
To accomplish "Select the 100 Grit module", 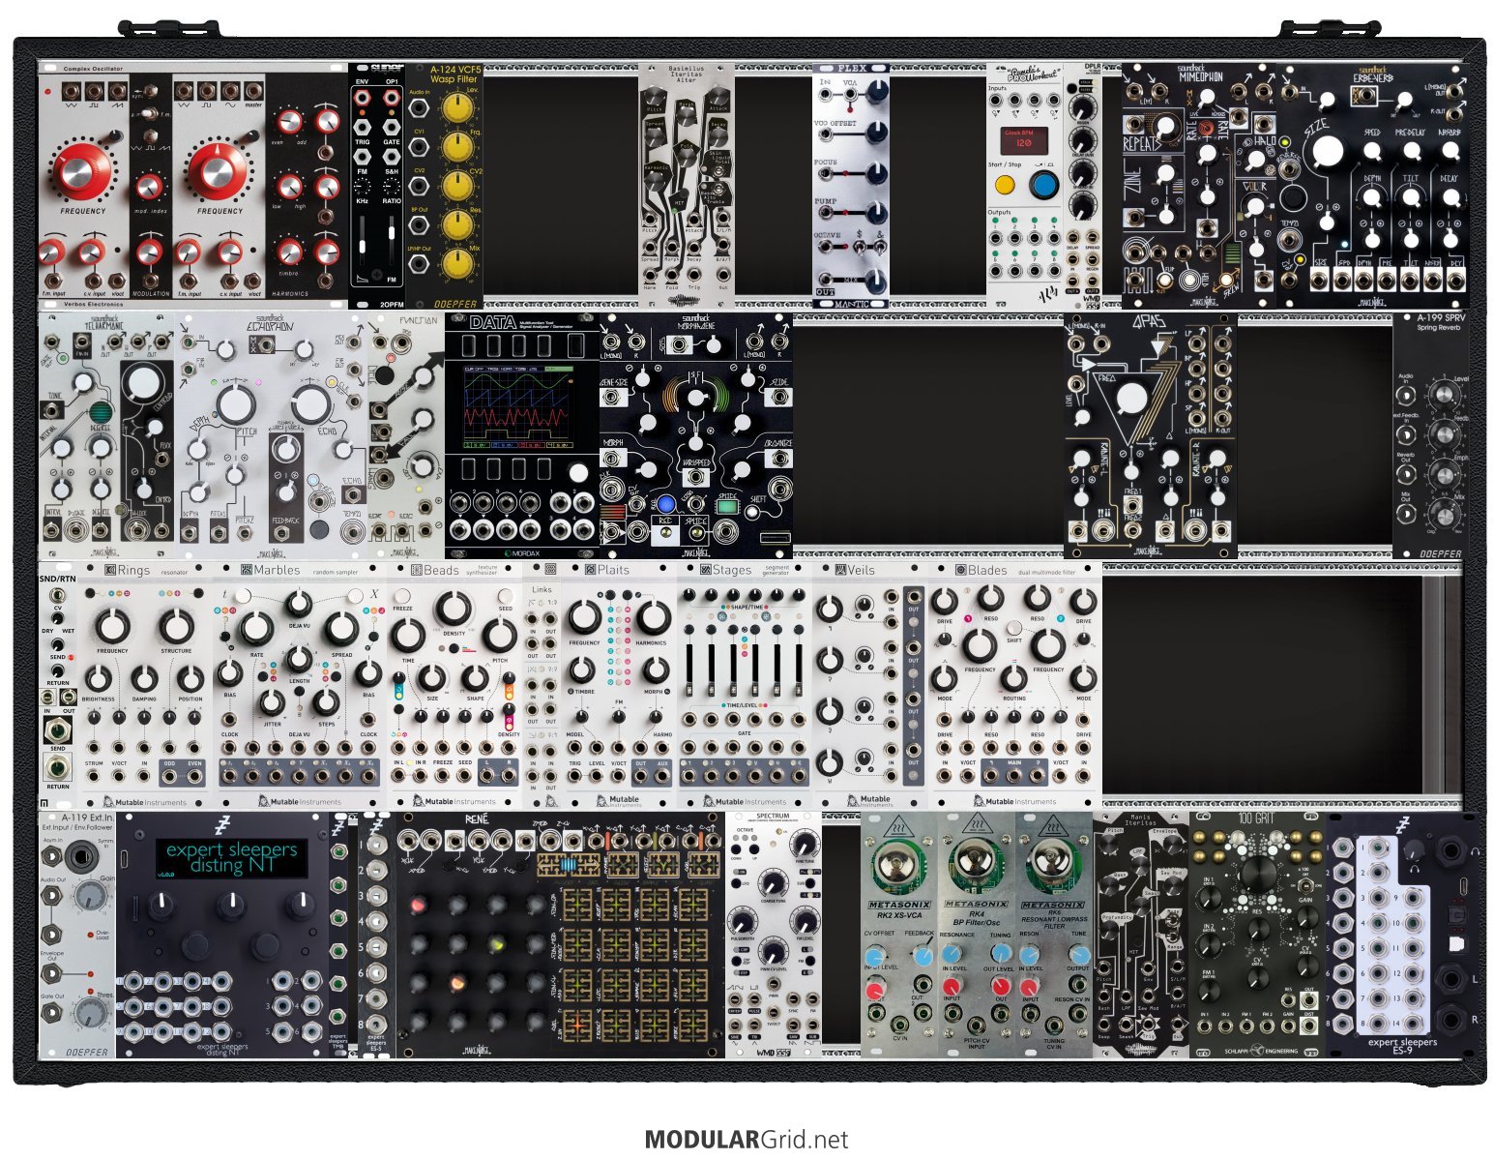I will (x=1257, y=935).
